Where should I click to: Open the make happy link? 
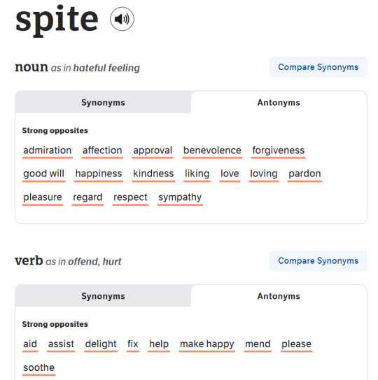(x=206, y=344)
